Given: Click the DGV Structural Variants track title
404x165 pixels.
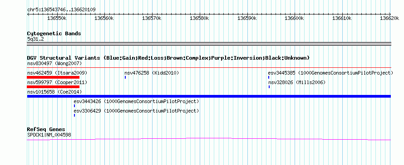Looking at the screenshot, I should click(168, 58).
